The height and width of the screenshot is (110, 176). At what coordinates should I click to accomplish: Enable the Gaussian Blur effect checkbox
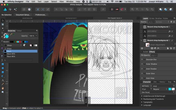point(144,59)
